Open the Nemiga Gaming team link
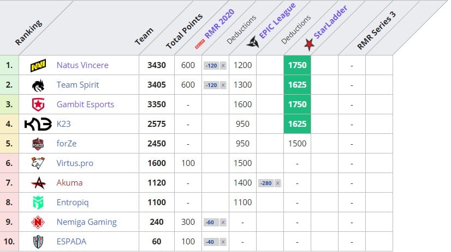Screen dimensions: 451x252 pos(87,222)
